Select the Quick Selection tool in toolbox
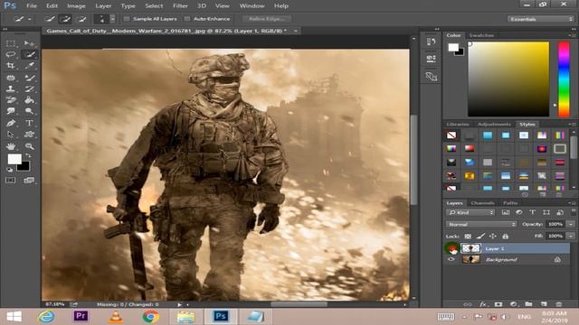579x325 pixels. pos(29,54)
